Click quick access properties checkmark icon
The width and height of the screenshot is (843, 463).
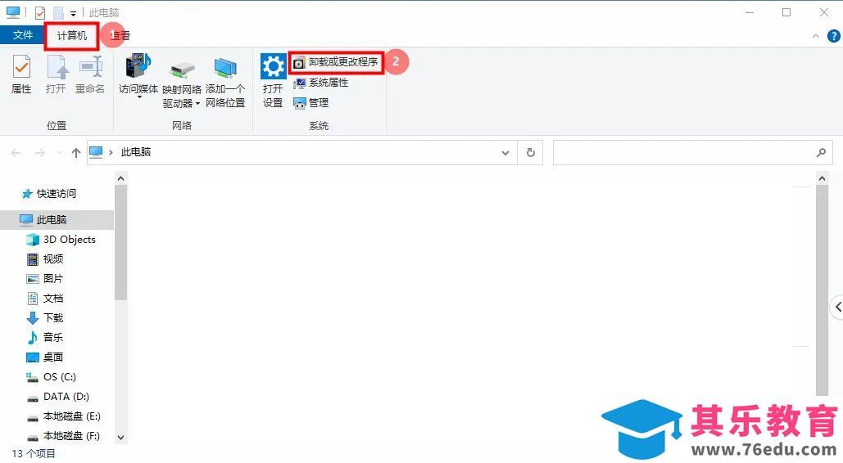click(40, 12)
